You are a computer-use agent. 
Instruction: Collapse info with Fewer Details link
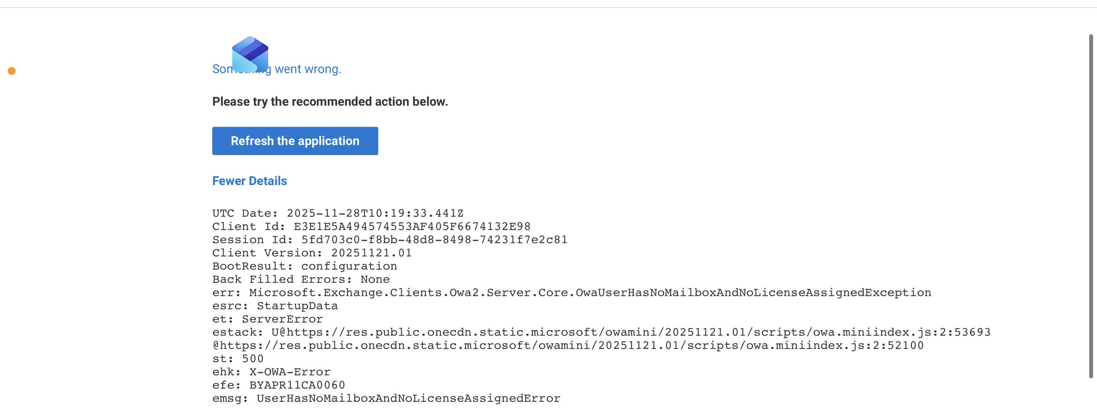coord(250,181)
